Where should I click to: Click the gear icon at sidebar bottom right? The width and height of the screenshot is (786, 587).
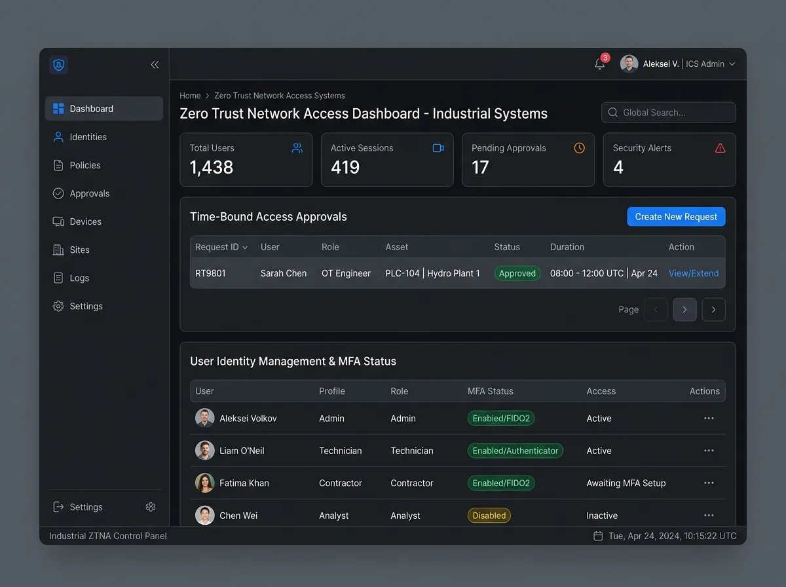pyautogui.click(x=151, y=506)
